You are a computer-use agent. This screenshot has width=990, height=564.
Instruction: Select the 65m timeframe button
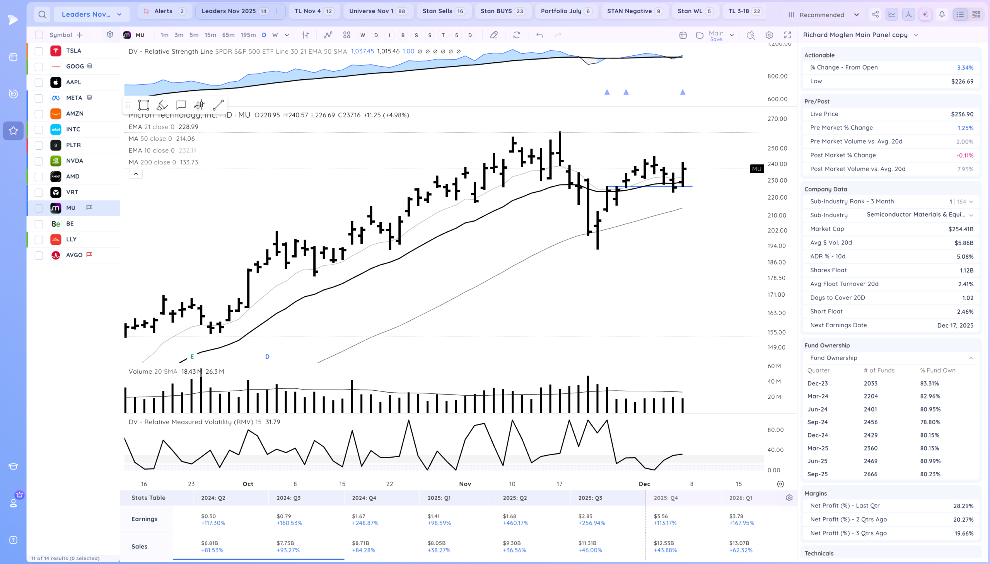point(228,35)
